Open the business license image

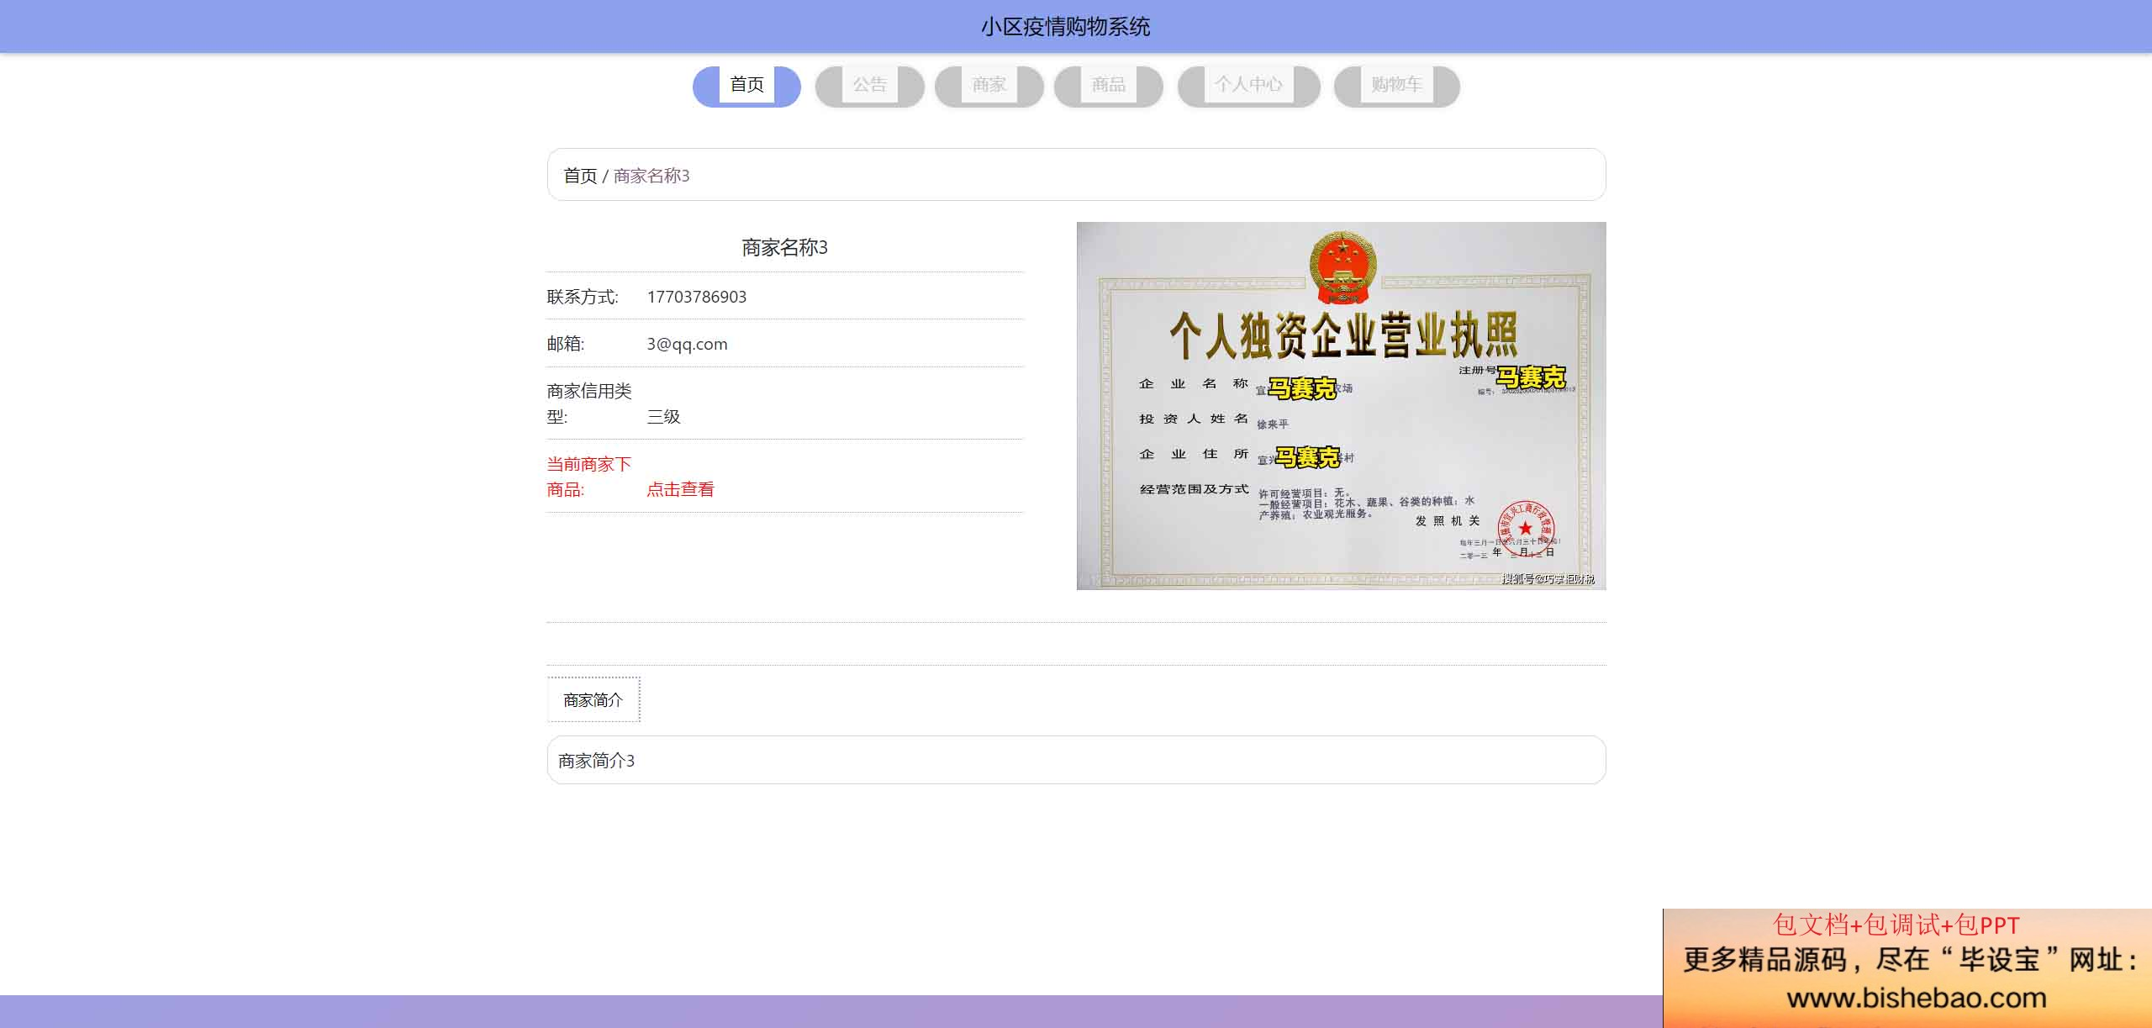pos(1341,406)
